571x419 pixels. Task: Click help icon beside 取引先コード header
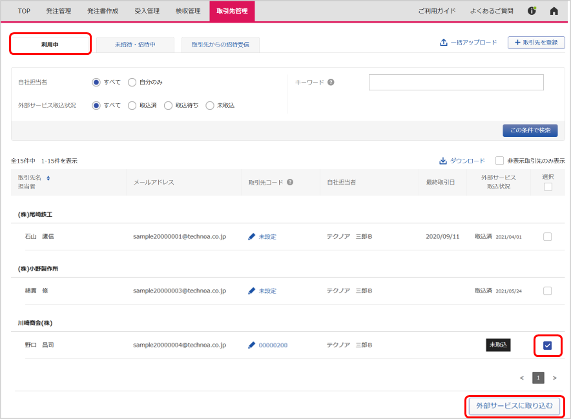pyautogui.click(x=290, y=182)
